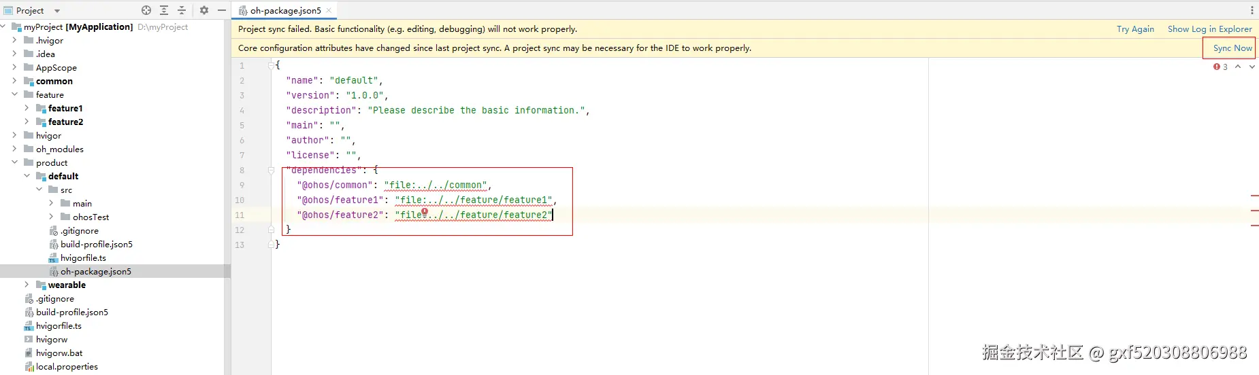Select .gitignore under default module
Viewport: 1259px width, 375px height.
tap(79, 230)
